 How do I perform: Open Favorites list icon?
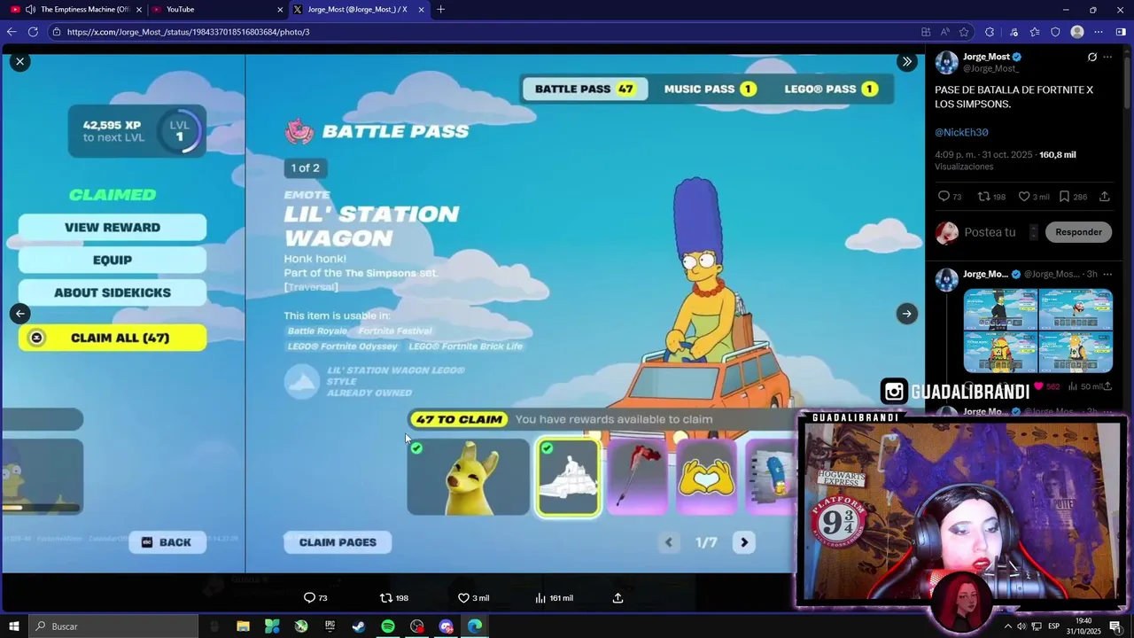click(1035, 32)
